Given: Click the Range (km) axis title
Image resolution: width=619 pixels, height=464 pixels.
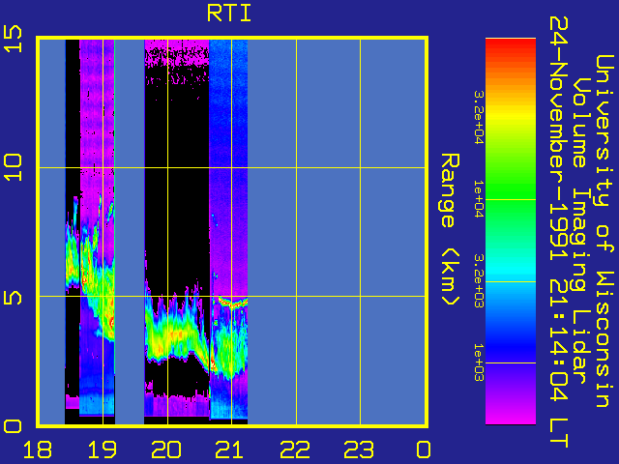Looking at the screenshot, I should click(x=450, y=230).
